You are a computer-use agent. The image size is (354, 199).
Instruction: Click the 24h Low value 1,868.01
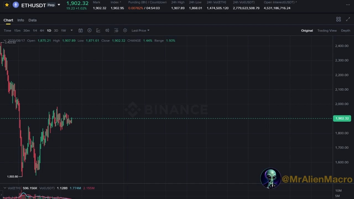click(x=196, y=8)
